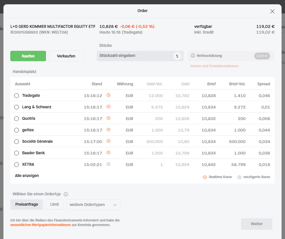The width and height of the screenshot is (285, 239).
Task: Click the delayed clock icon in XETRA row
Action: 108,164
